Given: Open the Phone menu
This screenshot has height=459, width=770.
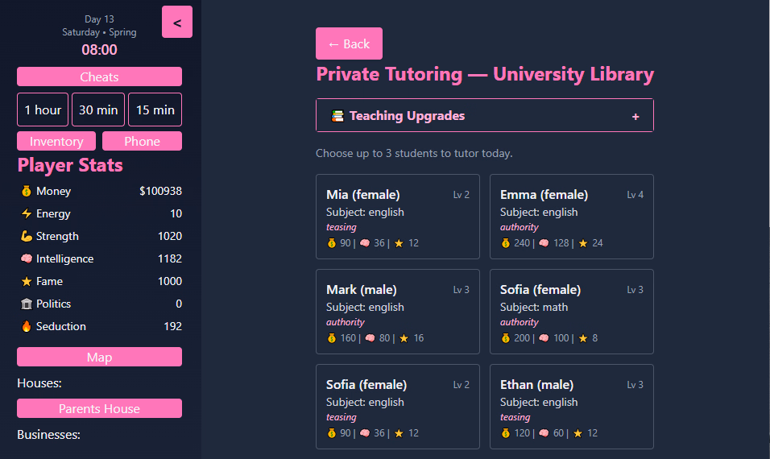Looking at the screenshot, I should click(142, 142).
